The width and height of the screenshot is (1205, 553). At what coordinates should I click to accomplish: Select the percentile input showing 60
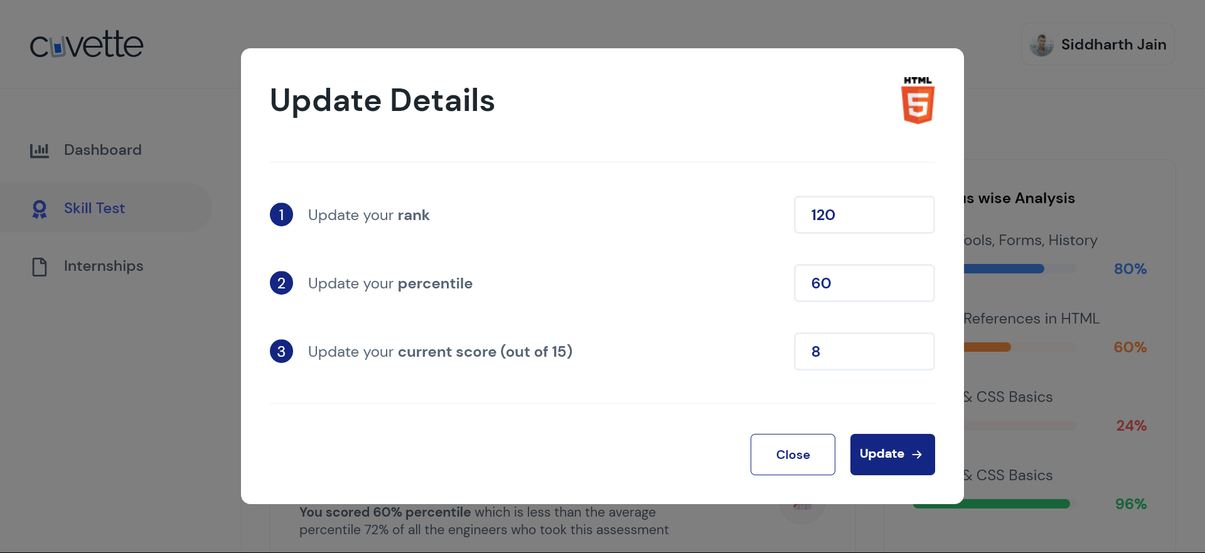[x=864, y=283]
